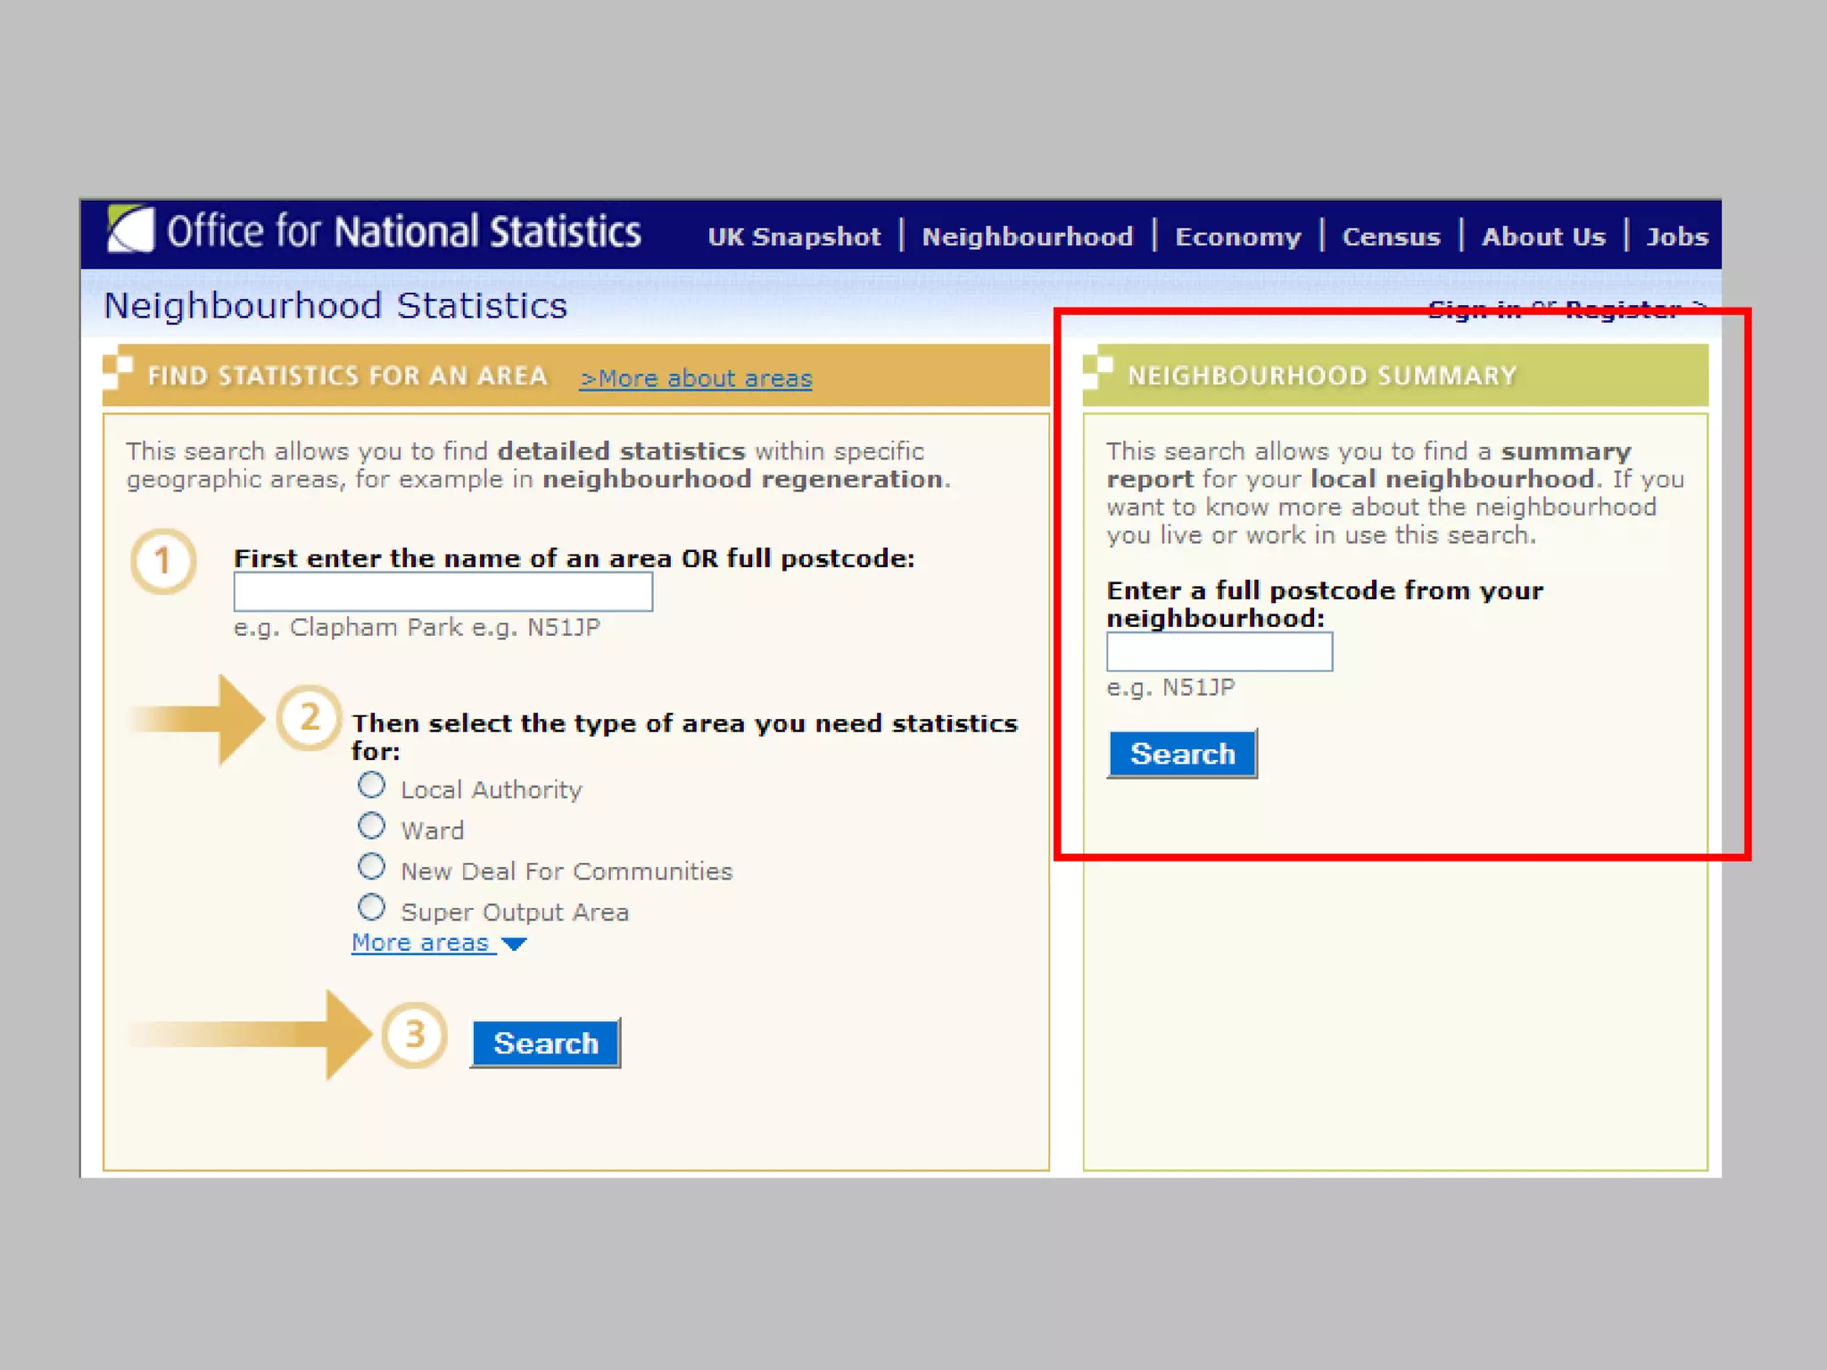The height and width of the screenshot is (1370, 1827).
Task: Click the Office for National Statistics logo icon
Action: (x=130, y=229)
